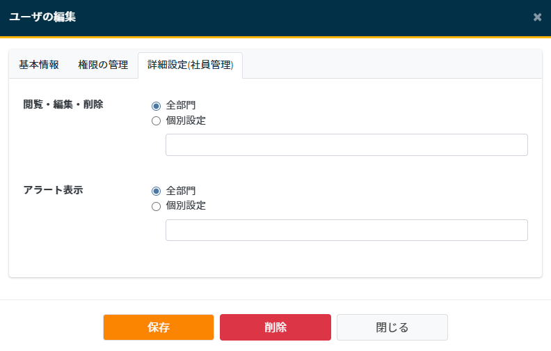This screenshot has height=351, width=551.
Task: Click the ユーザの編集 dialog title
Action: pyautogui.click(x=42, y=17)
